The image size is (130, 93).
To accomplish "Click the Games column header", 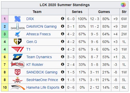I will tap(104, 12).
